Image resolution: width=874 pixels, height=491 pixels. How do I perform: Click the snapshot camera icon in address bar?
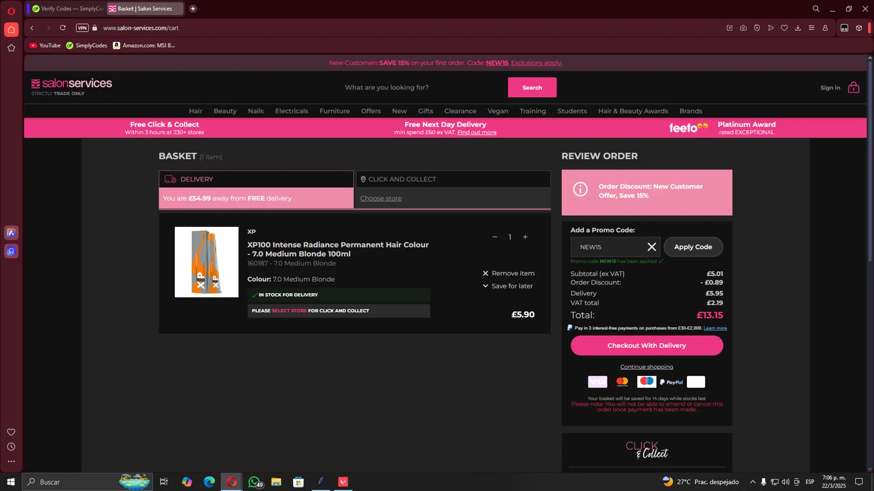(x=743, y=28)
